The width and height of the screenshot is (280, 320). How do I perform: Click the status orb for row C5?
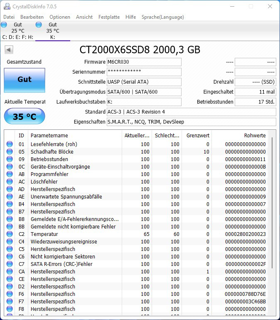[10, 249]
